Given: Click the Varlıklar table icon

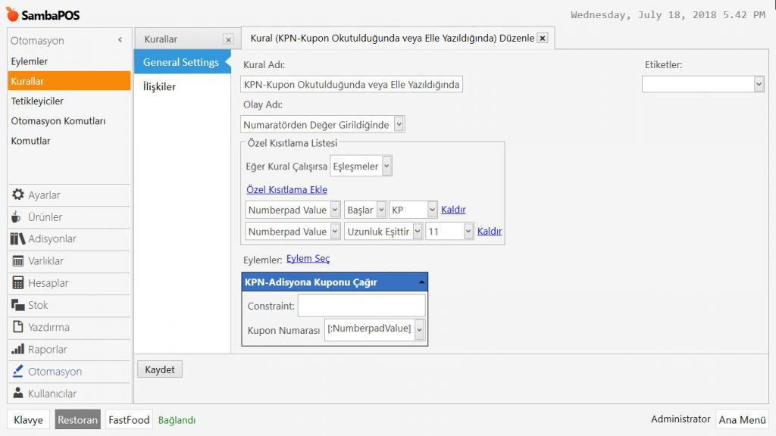Looking at the screenshot, I should click(18, 261).
